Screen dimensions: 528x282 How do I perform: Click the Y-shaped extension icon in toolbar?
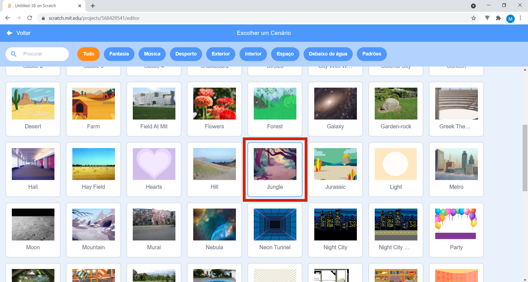pos(487,18)
